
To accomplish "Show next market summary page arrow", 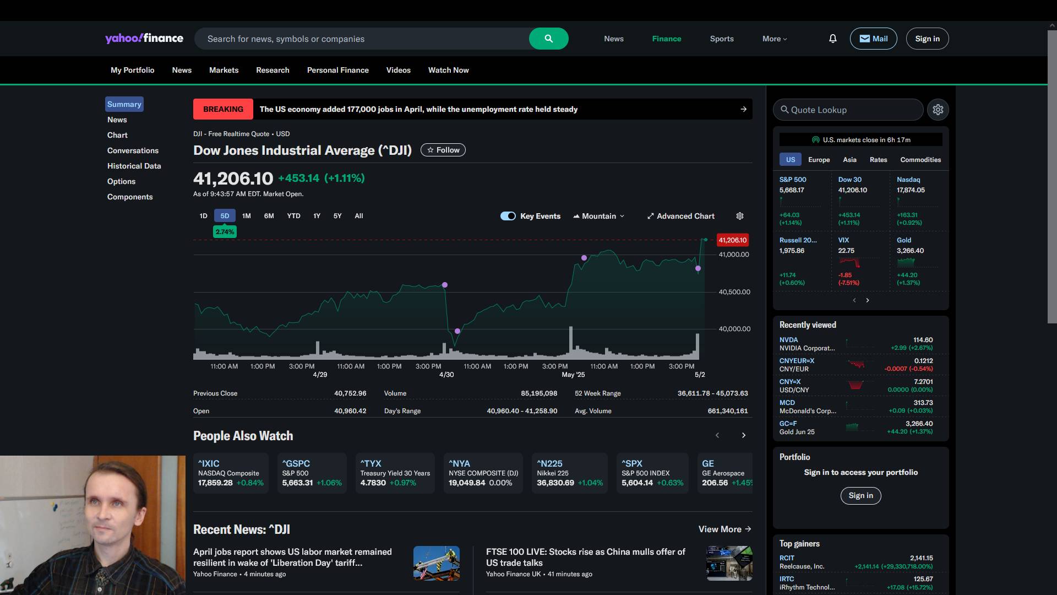I will coord(868,300).
